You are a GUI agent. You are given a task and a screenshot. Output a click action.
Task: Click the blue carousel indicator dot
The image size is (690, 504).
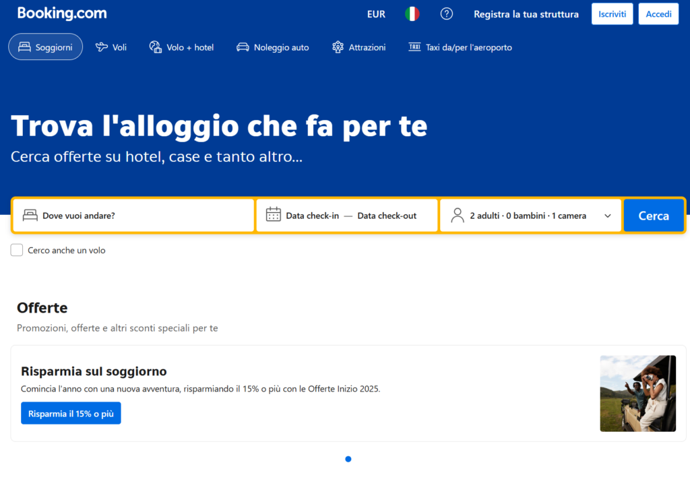click(x=348, y=459)
